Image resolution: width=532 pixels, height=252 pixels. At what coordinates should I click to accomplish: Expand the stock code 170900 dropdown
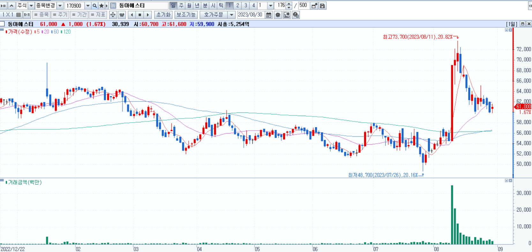88,6
